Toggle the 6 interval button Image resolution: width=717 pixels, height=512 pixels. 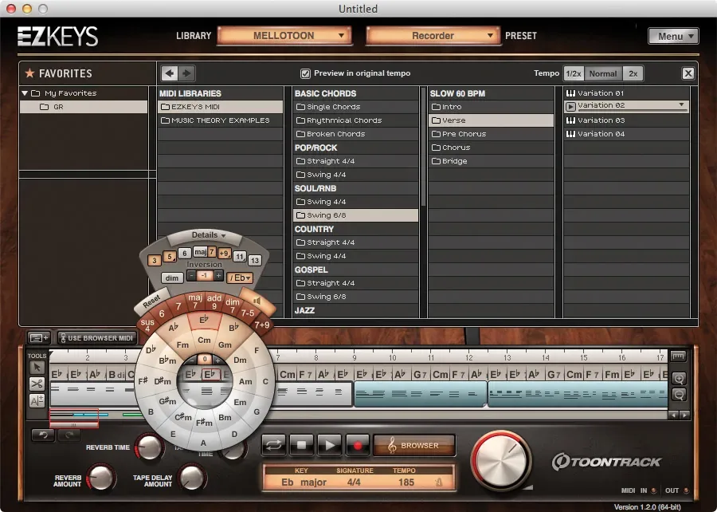[x=184, y=253]
